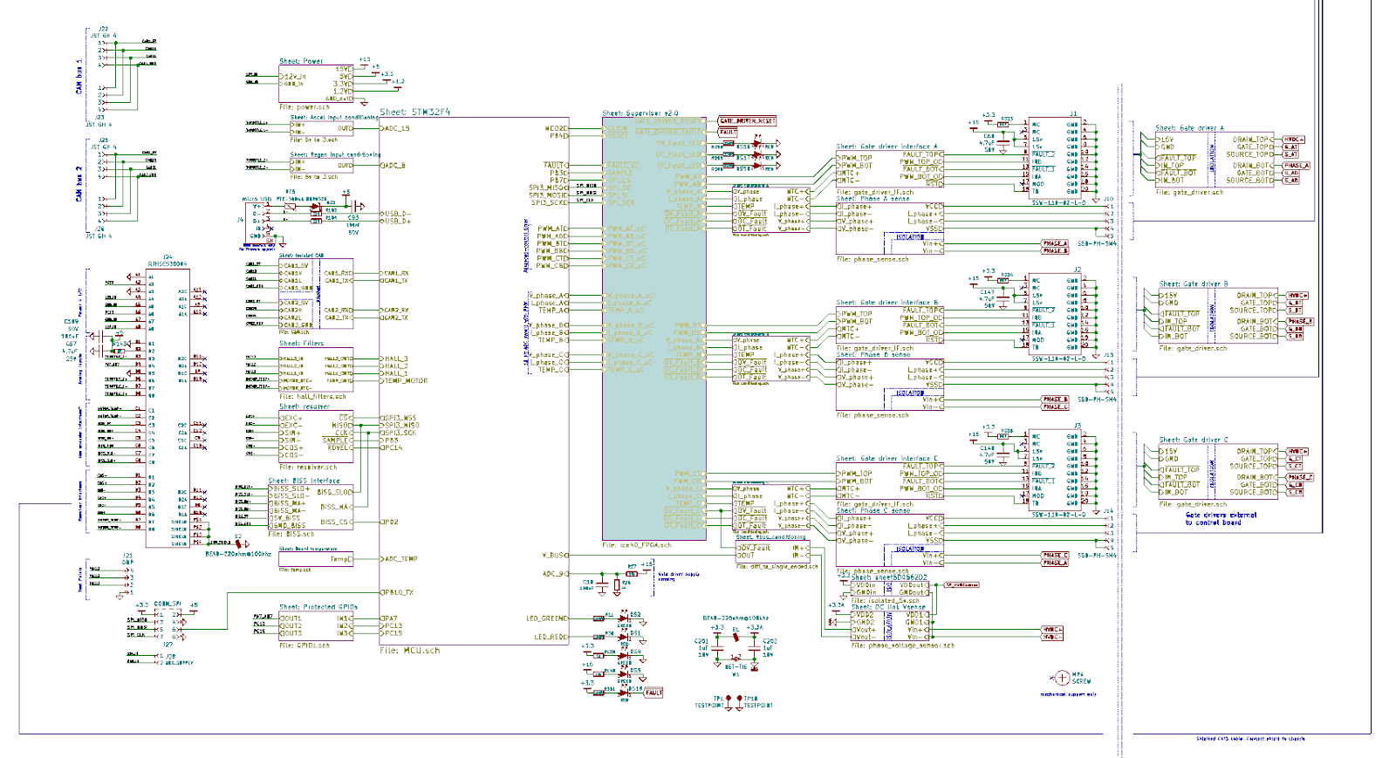
Task: Select the J24 RJHSE538004 connector label
Action: coord(167,260)
